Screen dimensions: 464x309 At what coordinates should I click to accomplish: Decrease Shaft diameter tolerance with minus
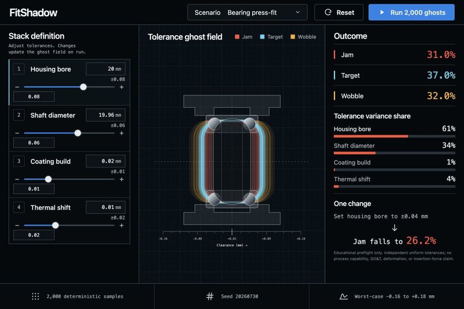click(17, 133)
